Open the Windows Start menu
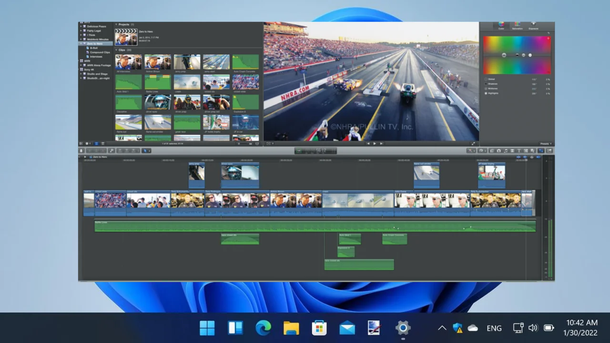This screenshot has height=343, width=610. (x=207, y=328)
